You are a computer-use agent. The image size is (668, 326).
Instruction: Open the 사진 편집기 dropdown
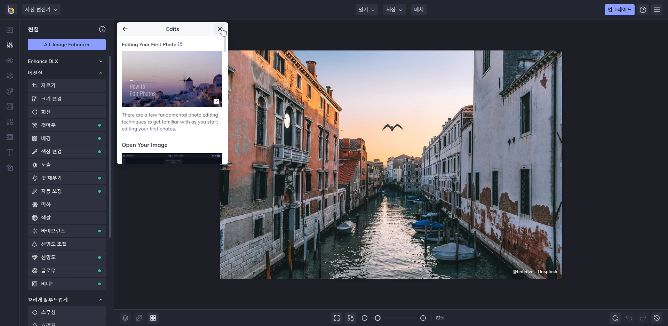click(x=41, y=10)
